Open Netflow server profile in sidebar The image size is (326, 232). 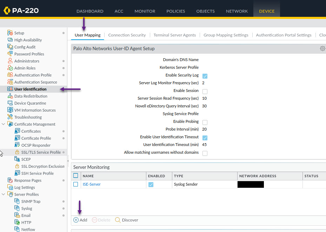(28, 229)
